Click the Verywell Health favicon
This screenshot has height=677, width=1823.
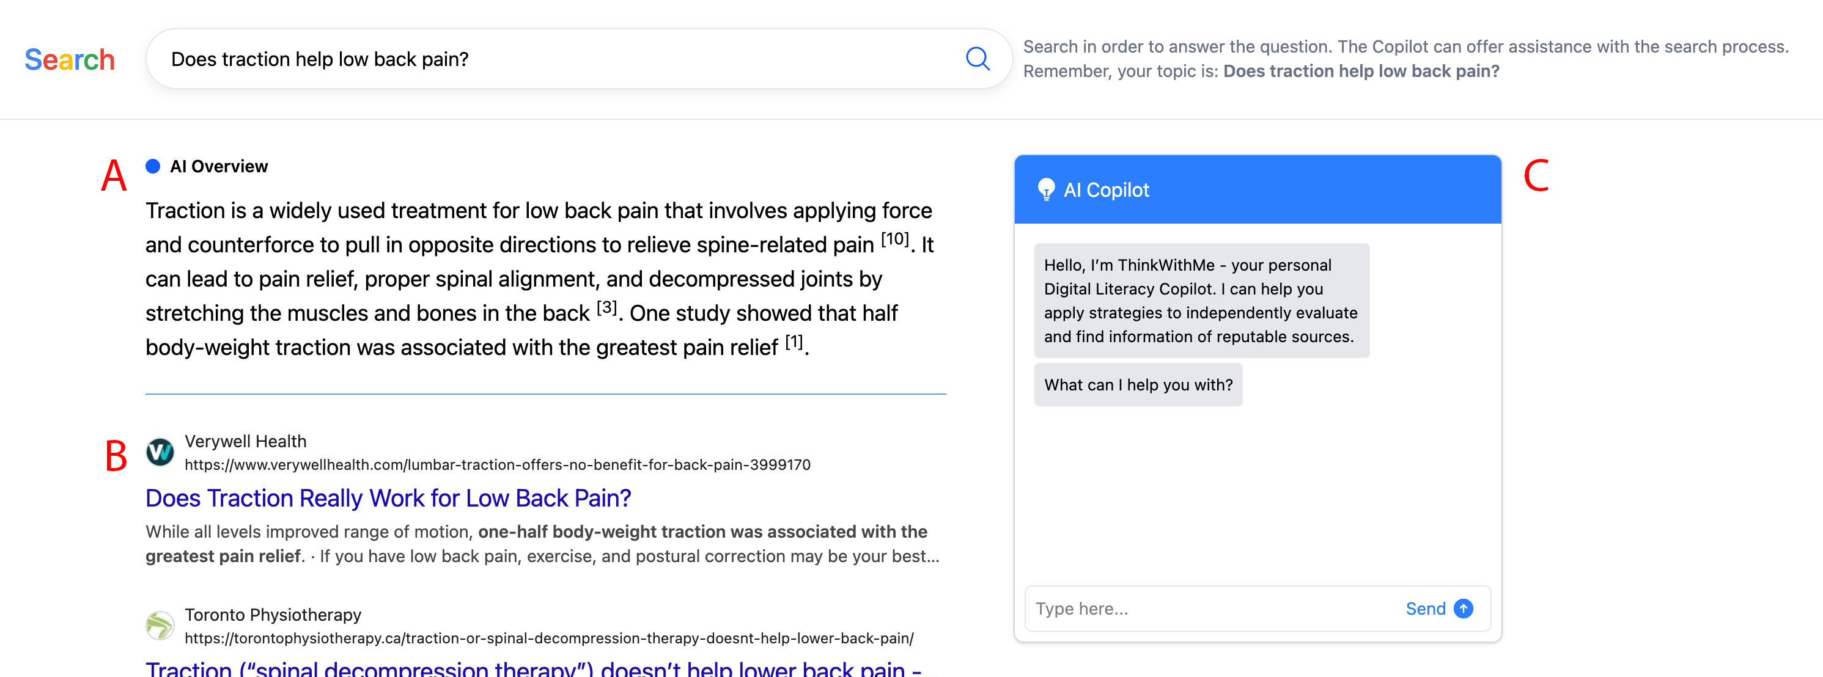coord(160,452)
